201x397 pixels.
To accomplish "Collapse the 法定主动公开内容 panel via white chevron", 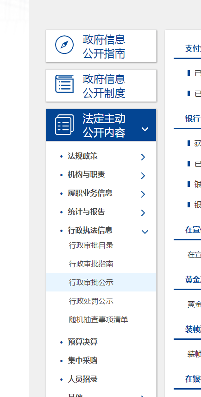I will (145, 129).
